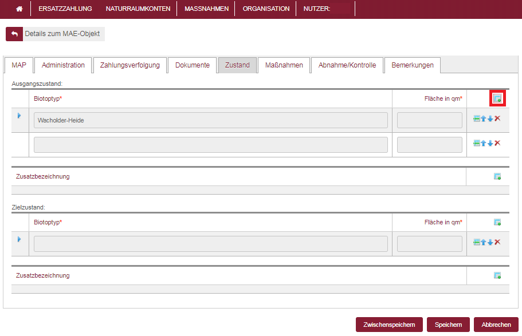The height and width of the screenshot is (336, 522).
Task: Insert a row at the empty second Ausgangszustand row
Action: 476,143
